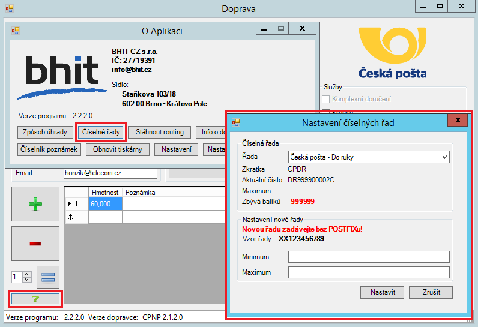Open the Řada dropdown list
The image size is (478, 327).
(444, 157)
